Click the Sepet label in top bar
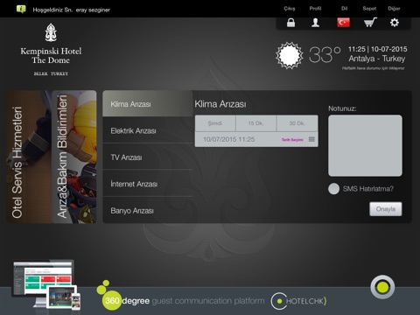Image resolution: width=420 pixels, height=315 pixels. tap(369, 9)
